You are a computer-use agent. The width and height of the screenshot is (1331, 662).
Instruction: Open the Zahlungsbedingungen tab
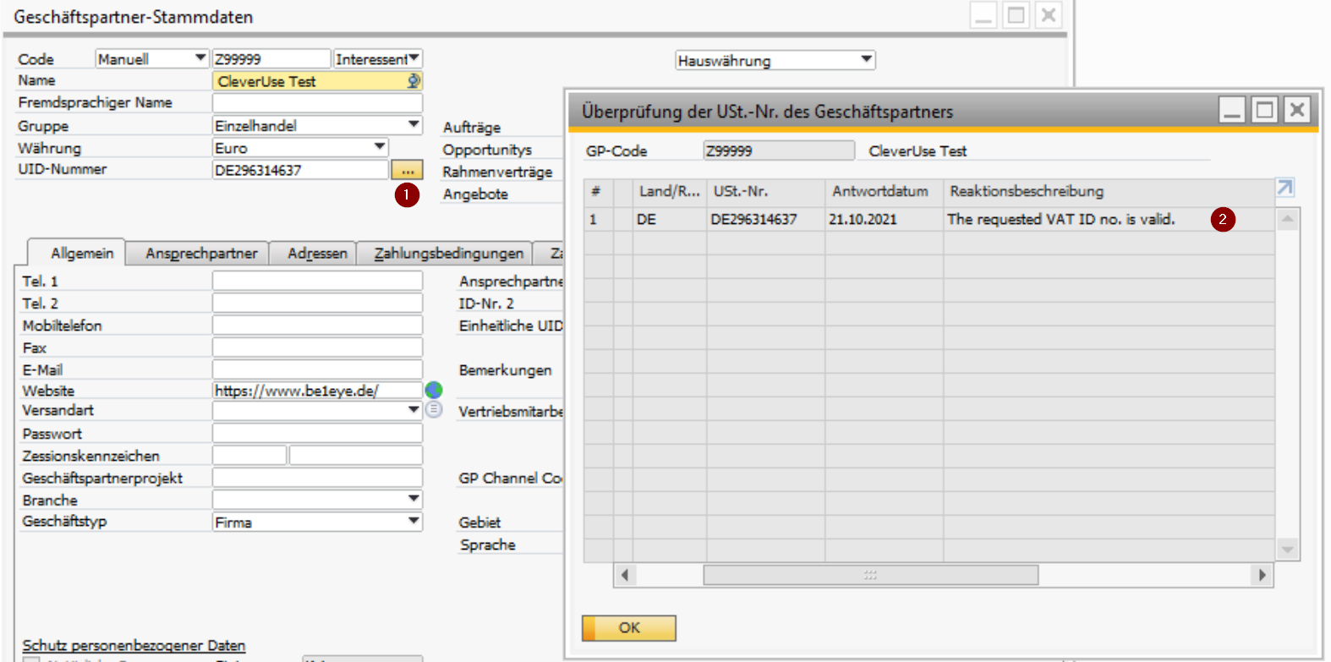[448, 253]
